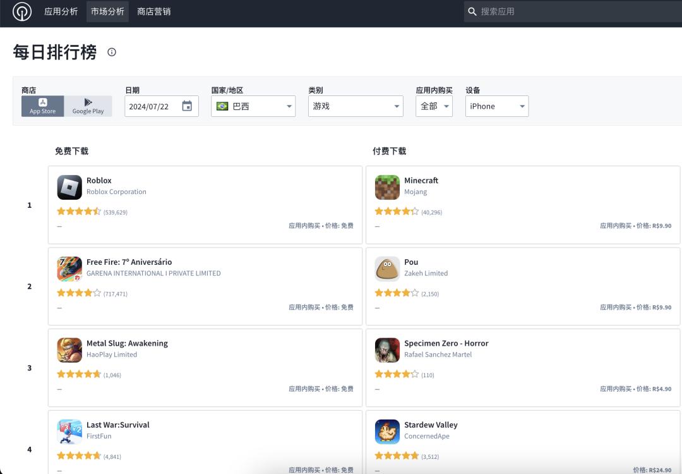Open the Specimen Zero app icon

[387, 350]
